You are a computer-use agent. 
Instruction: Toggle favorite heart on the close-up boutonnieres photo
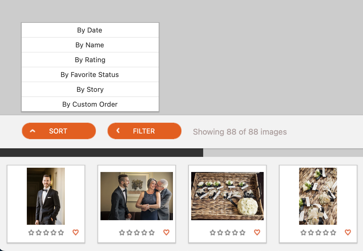coord(348,232)
